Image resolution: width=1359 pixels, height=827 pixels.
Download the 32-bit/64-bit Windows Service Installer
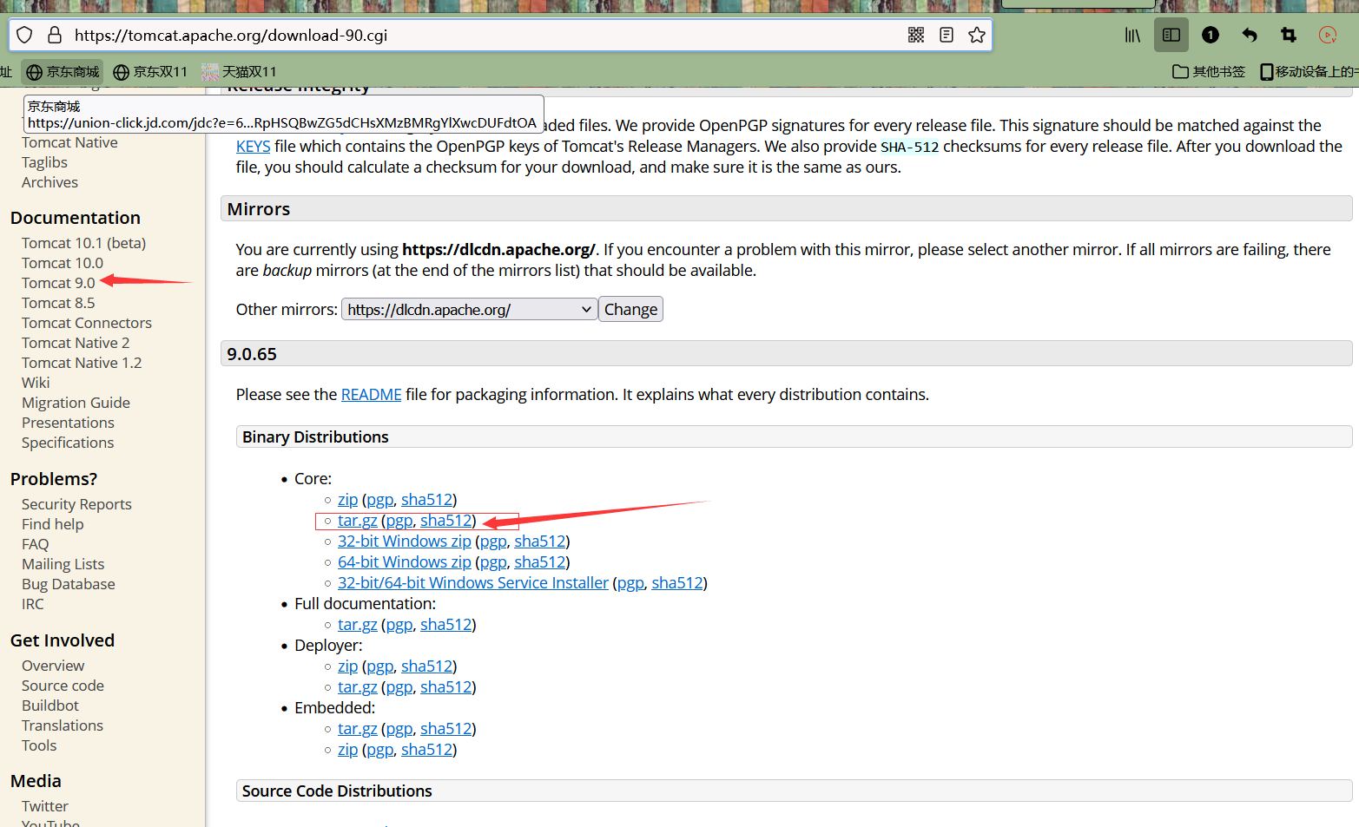click(473, 583)
